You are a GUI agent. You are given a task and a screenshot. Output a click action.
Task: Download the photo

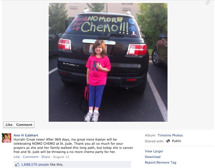pos(152,157)
